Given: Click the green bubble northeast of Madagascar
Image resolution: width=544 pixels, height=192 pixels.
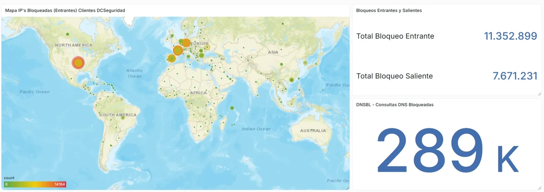Looking at the screenshot, I should 232,108.
